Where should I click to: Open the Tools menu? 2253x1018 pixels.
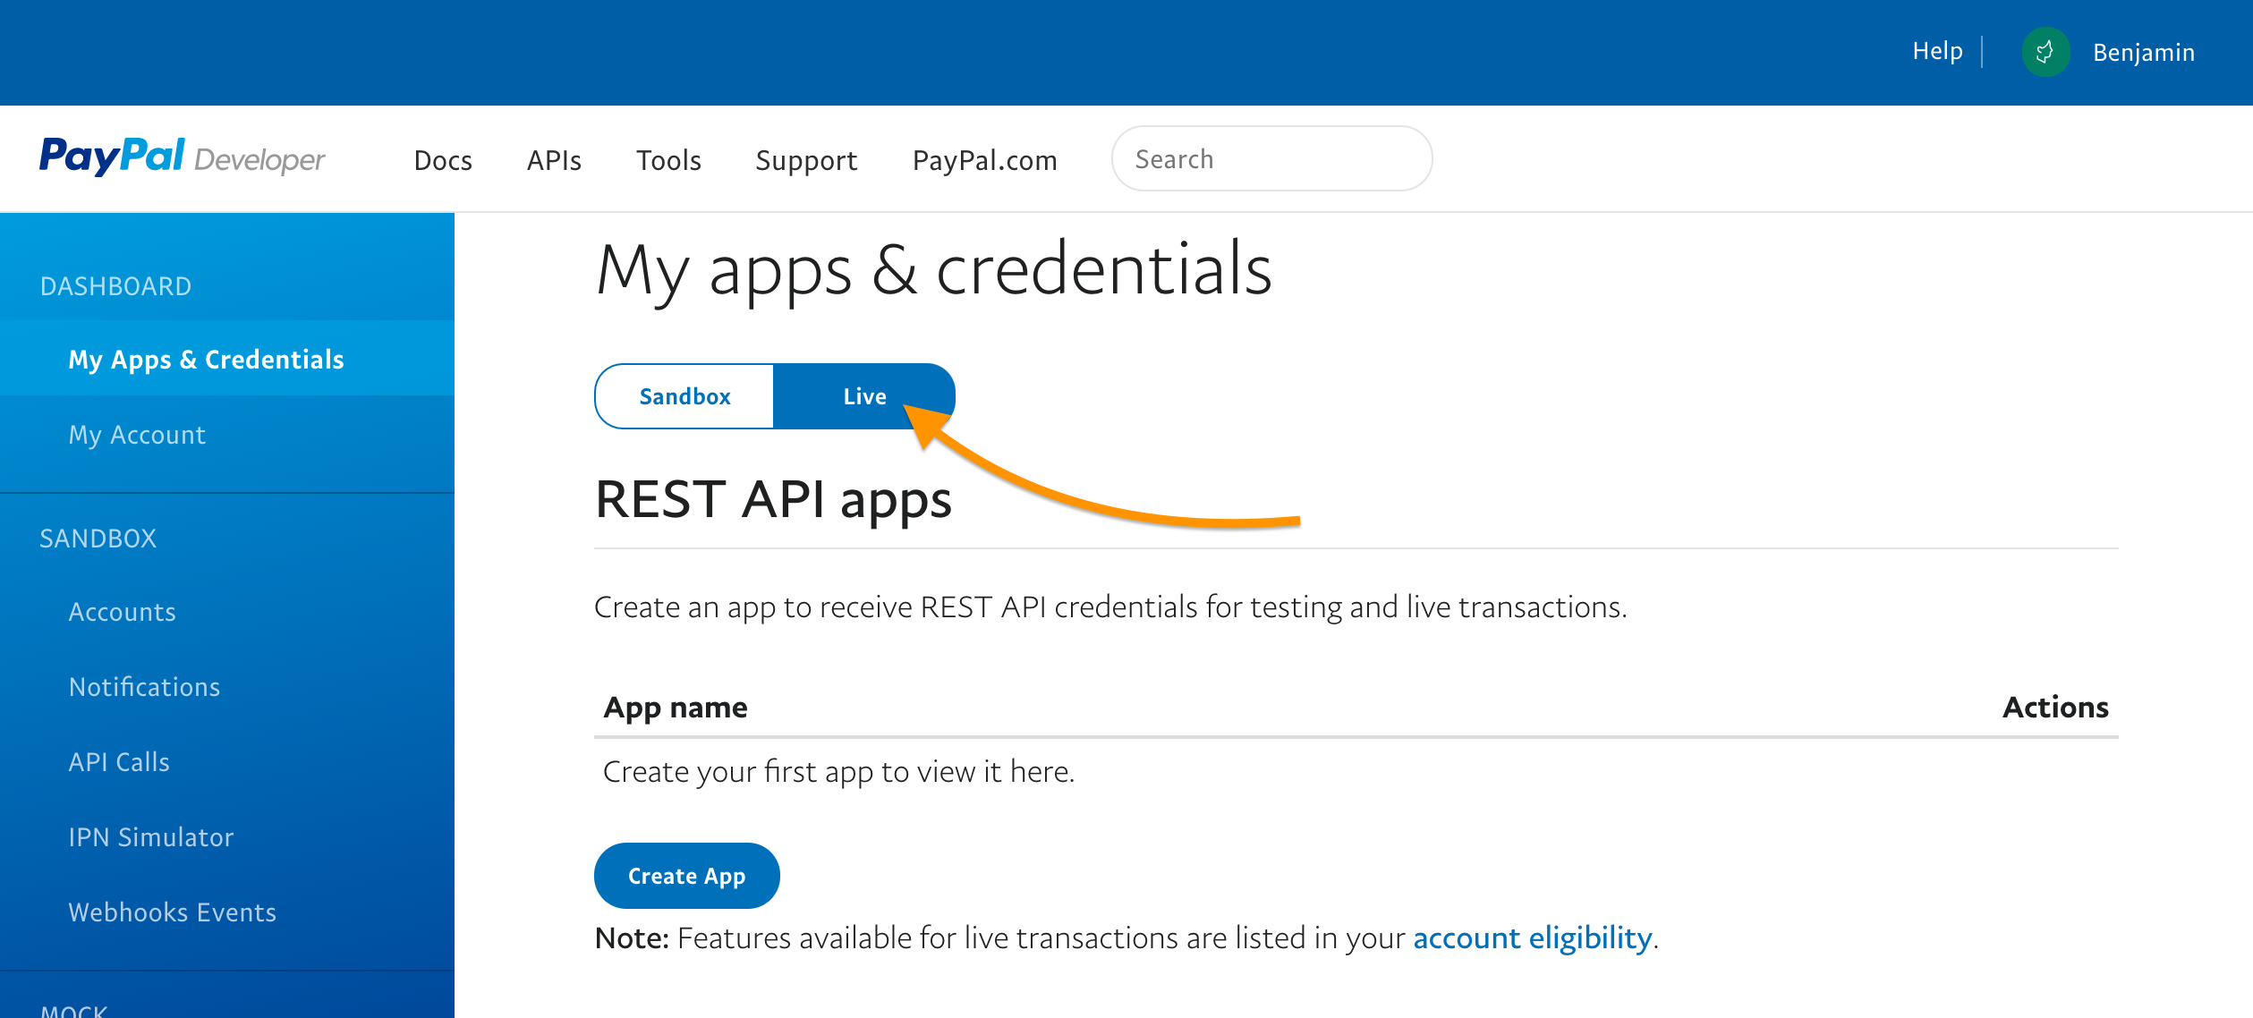668,160
